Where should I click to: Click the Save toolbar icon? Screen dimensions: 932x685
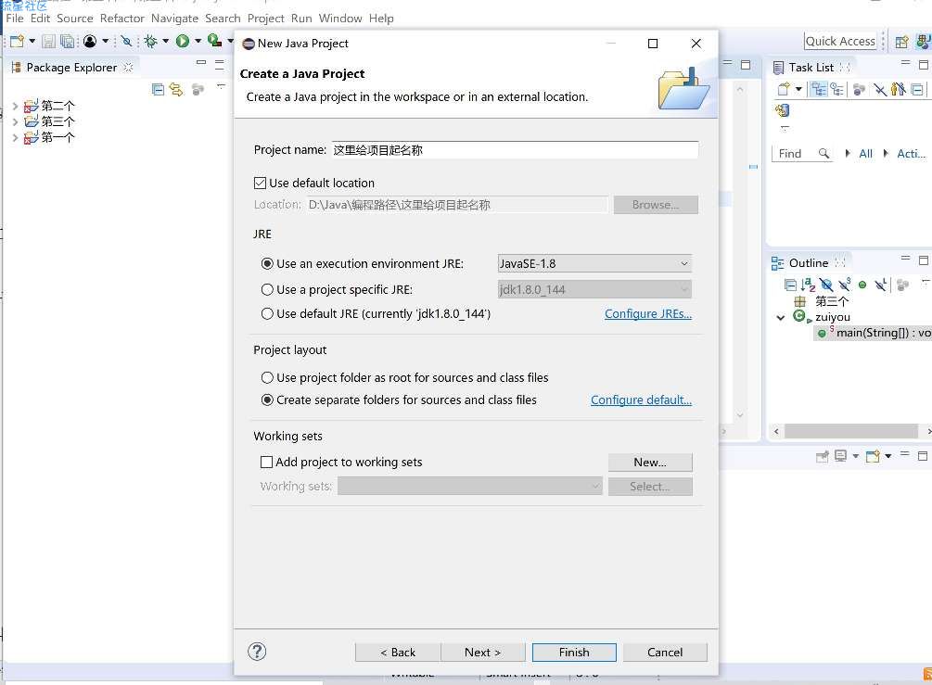49,41
